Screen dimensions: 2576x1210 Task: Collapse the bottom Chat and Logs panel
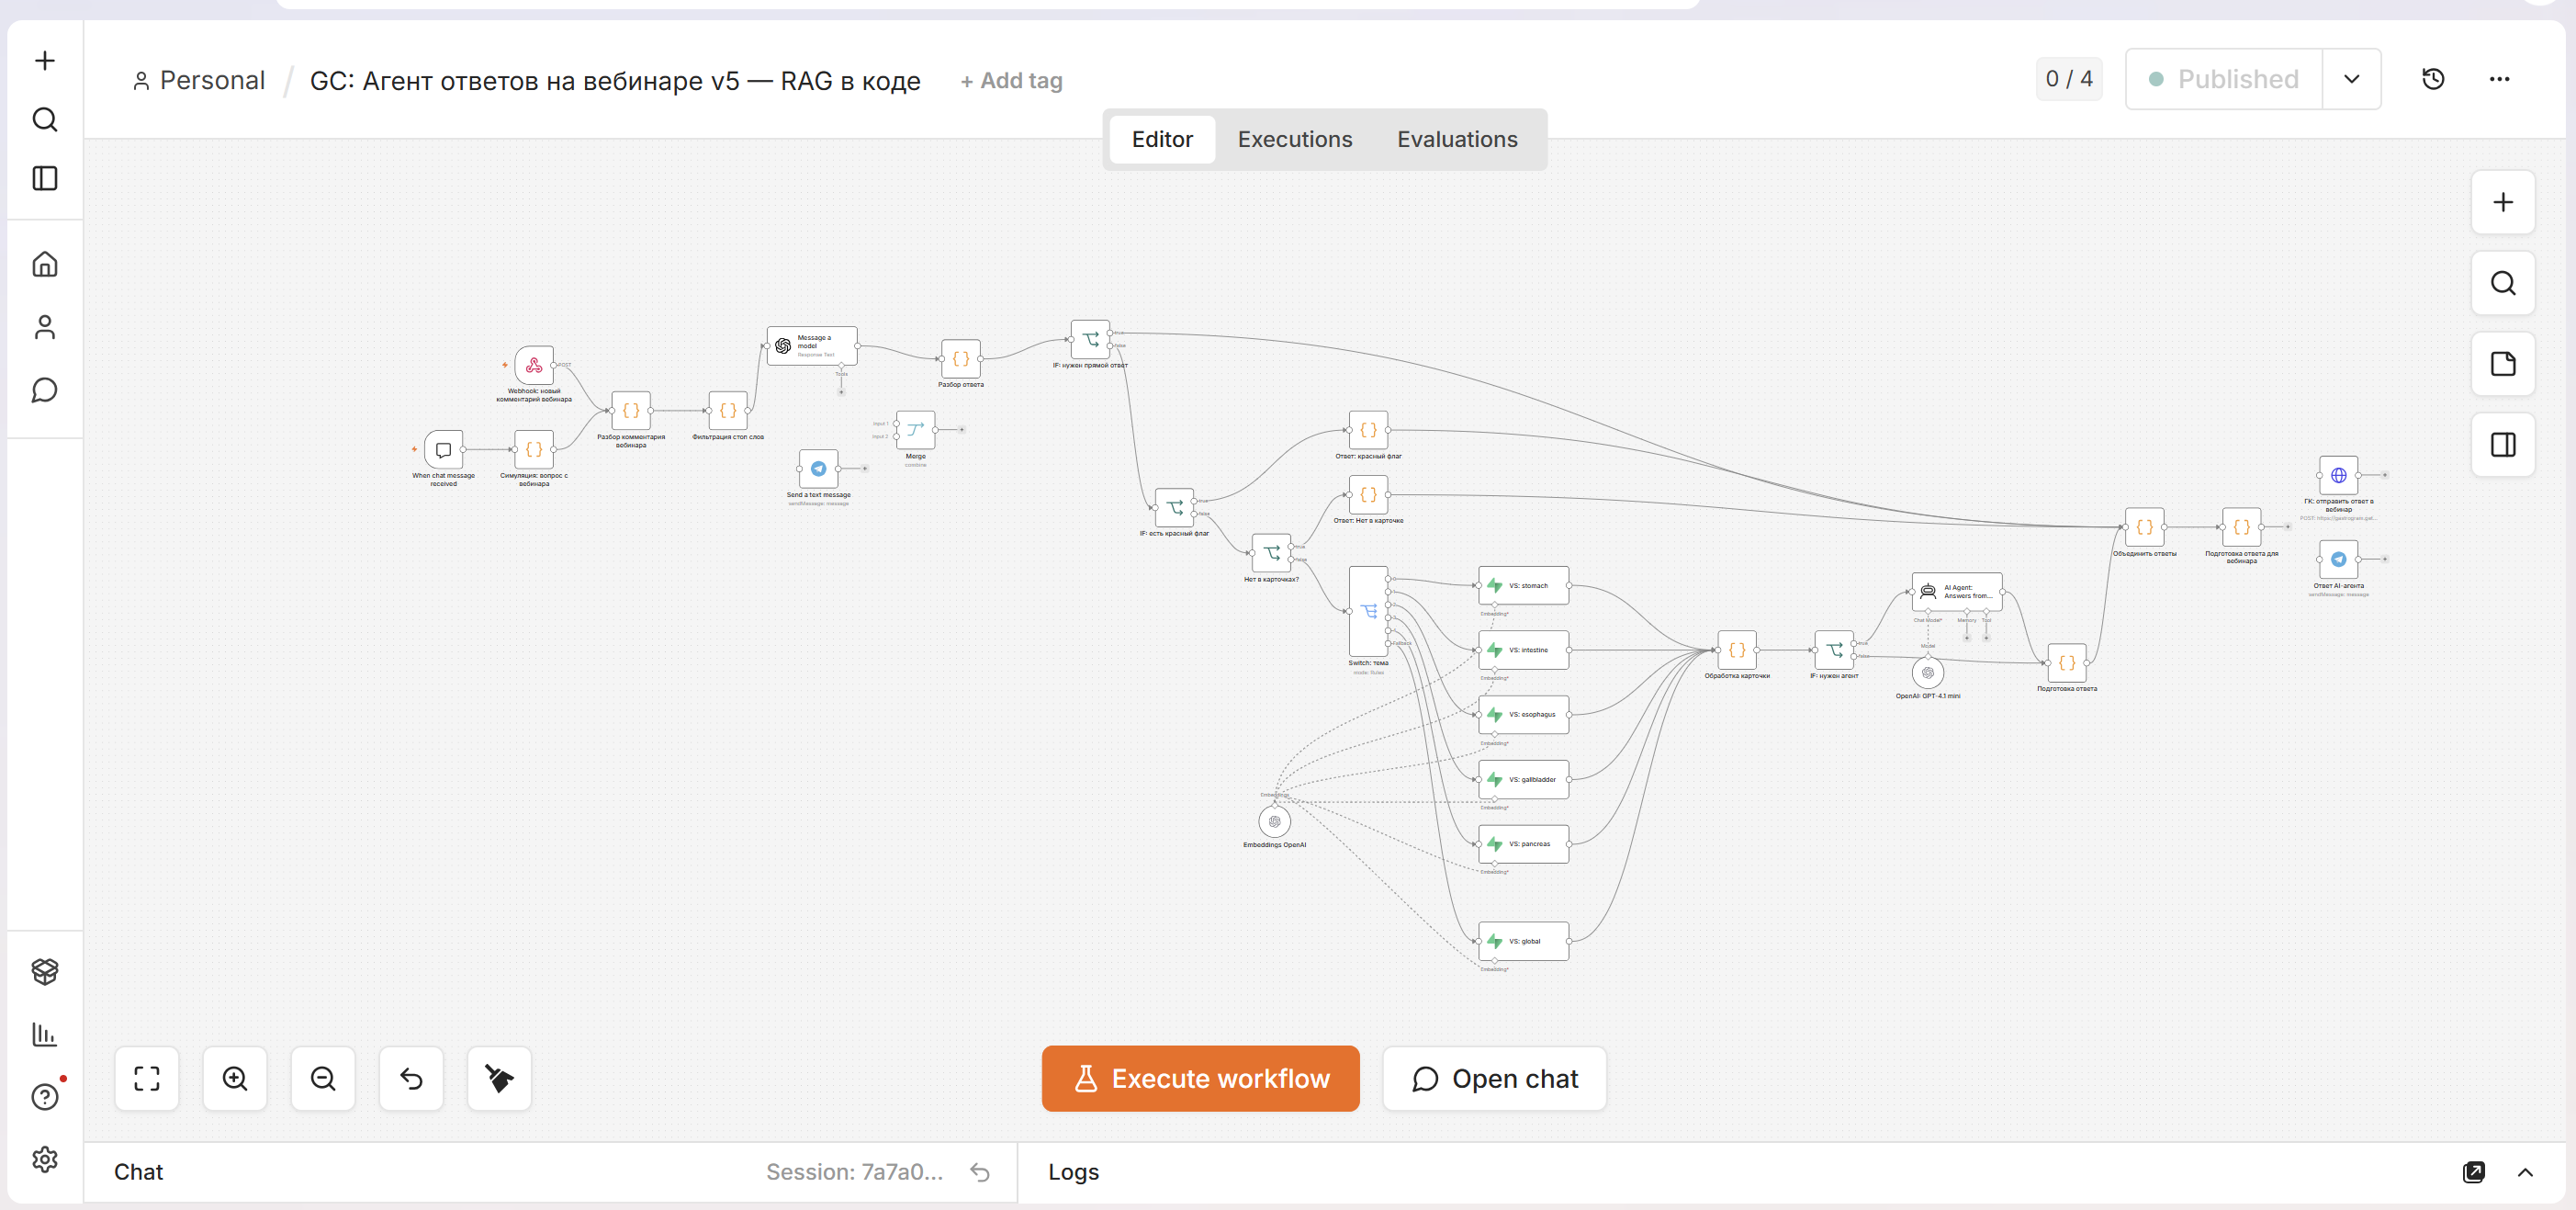point(2525,1172)
